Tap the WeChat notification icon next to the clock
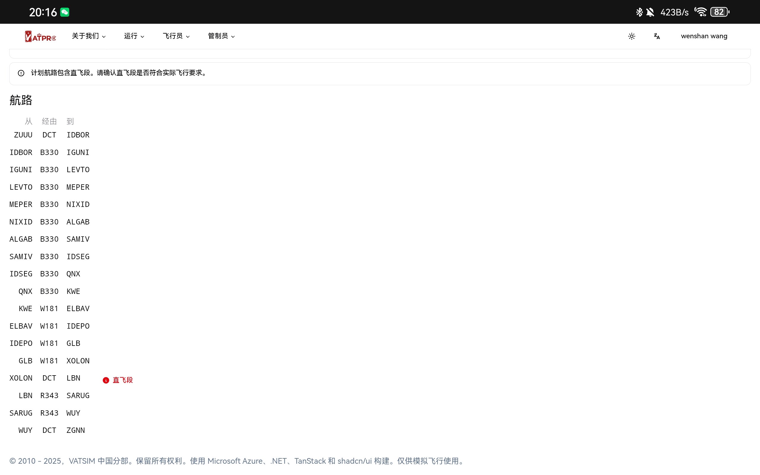The height and width of the screenshot is (475, 760). pyautogui.click(x=65, y=12)
